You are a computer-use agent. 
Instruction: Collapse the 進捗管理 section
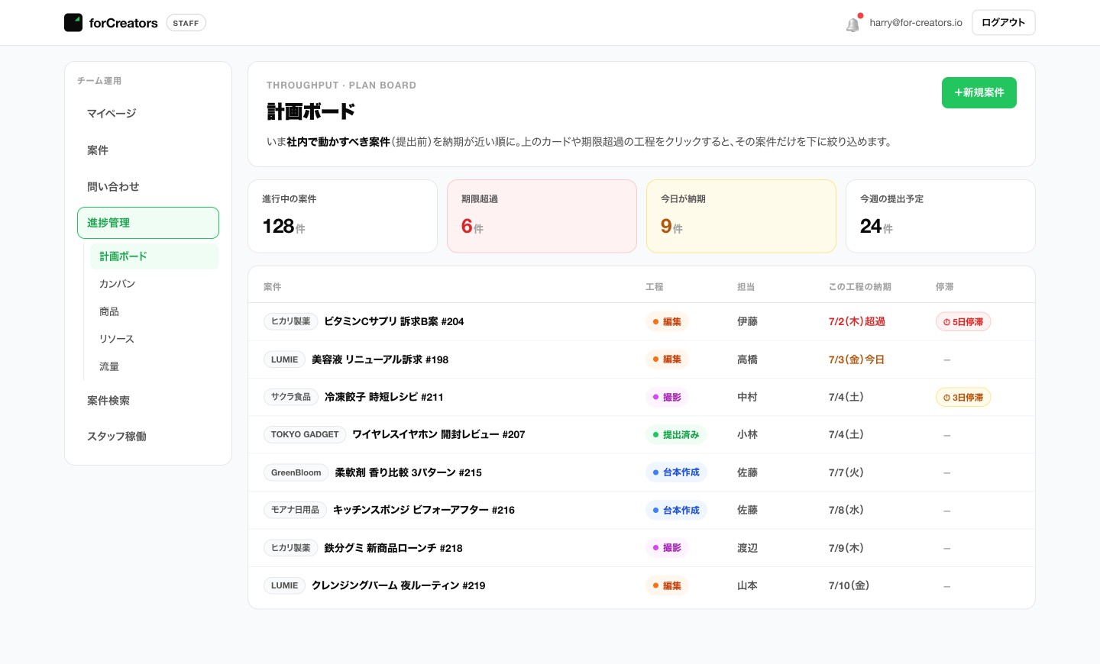(148, 223)
